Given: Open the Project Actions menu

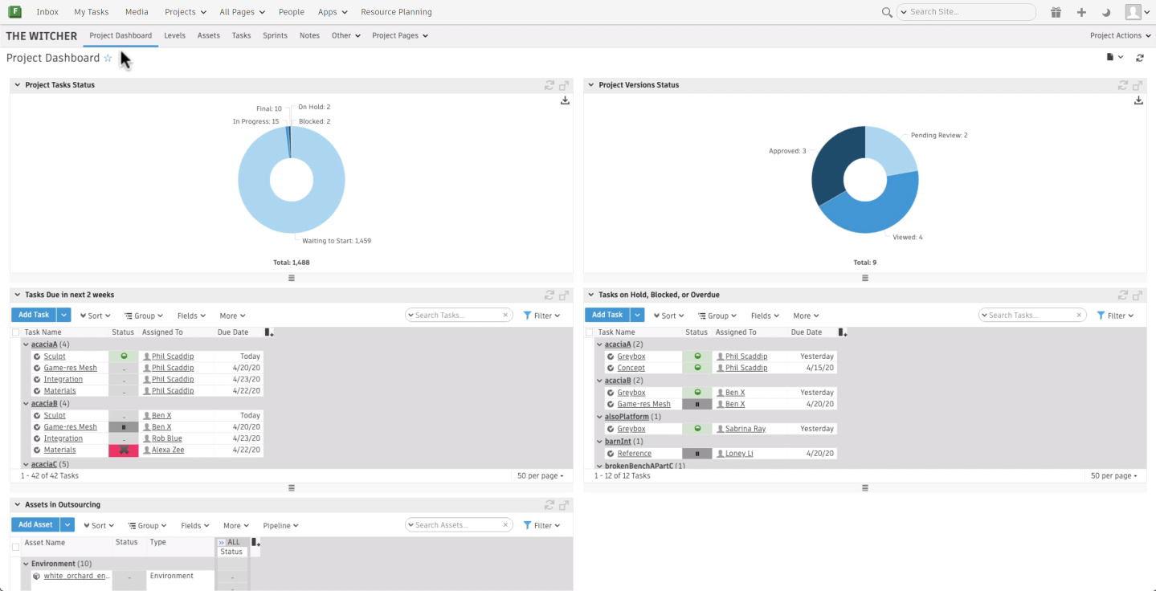Looking at the screenshot, I should [x=1120, y=35].
